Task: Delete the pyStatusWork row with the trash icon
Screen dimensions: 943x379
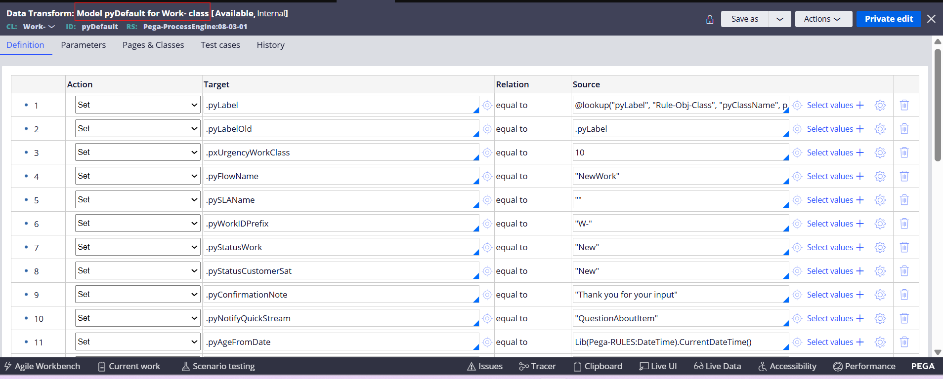Action: click(x=904, y=247)
